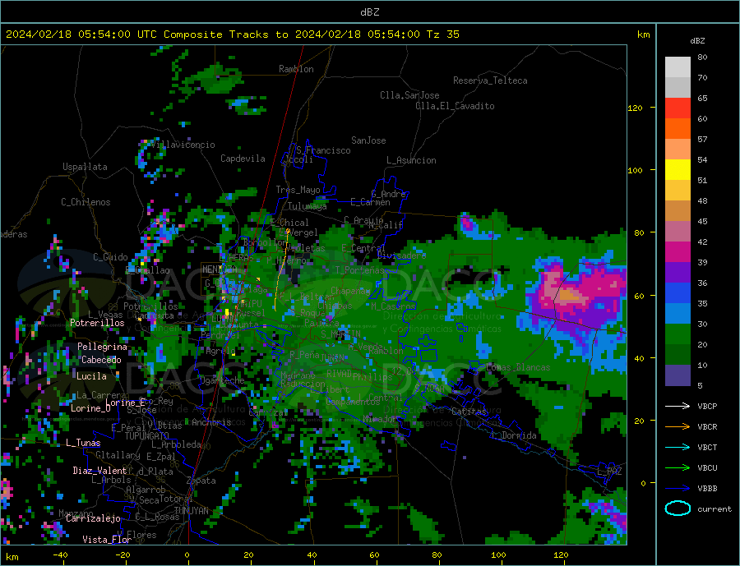Image resolution: width=740 pixels, height=566 pixels.
Task: Click the 80 km tick on right axis
Action: 638,232
